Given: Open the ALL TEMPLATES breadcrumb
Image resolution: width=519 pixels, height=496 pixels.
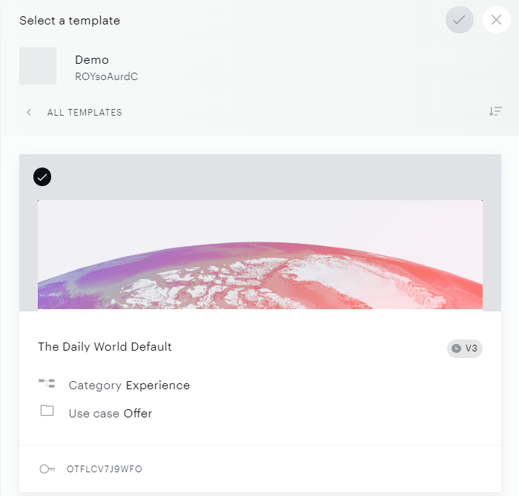Looking at the screenshot, I should click(85, 113).
